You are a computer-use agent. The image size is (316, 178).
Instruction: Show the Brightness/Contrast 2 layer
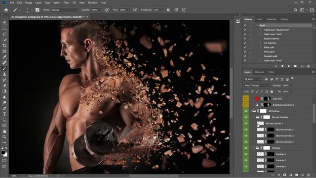pyautogui.click(x=246, y=105)
